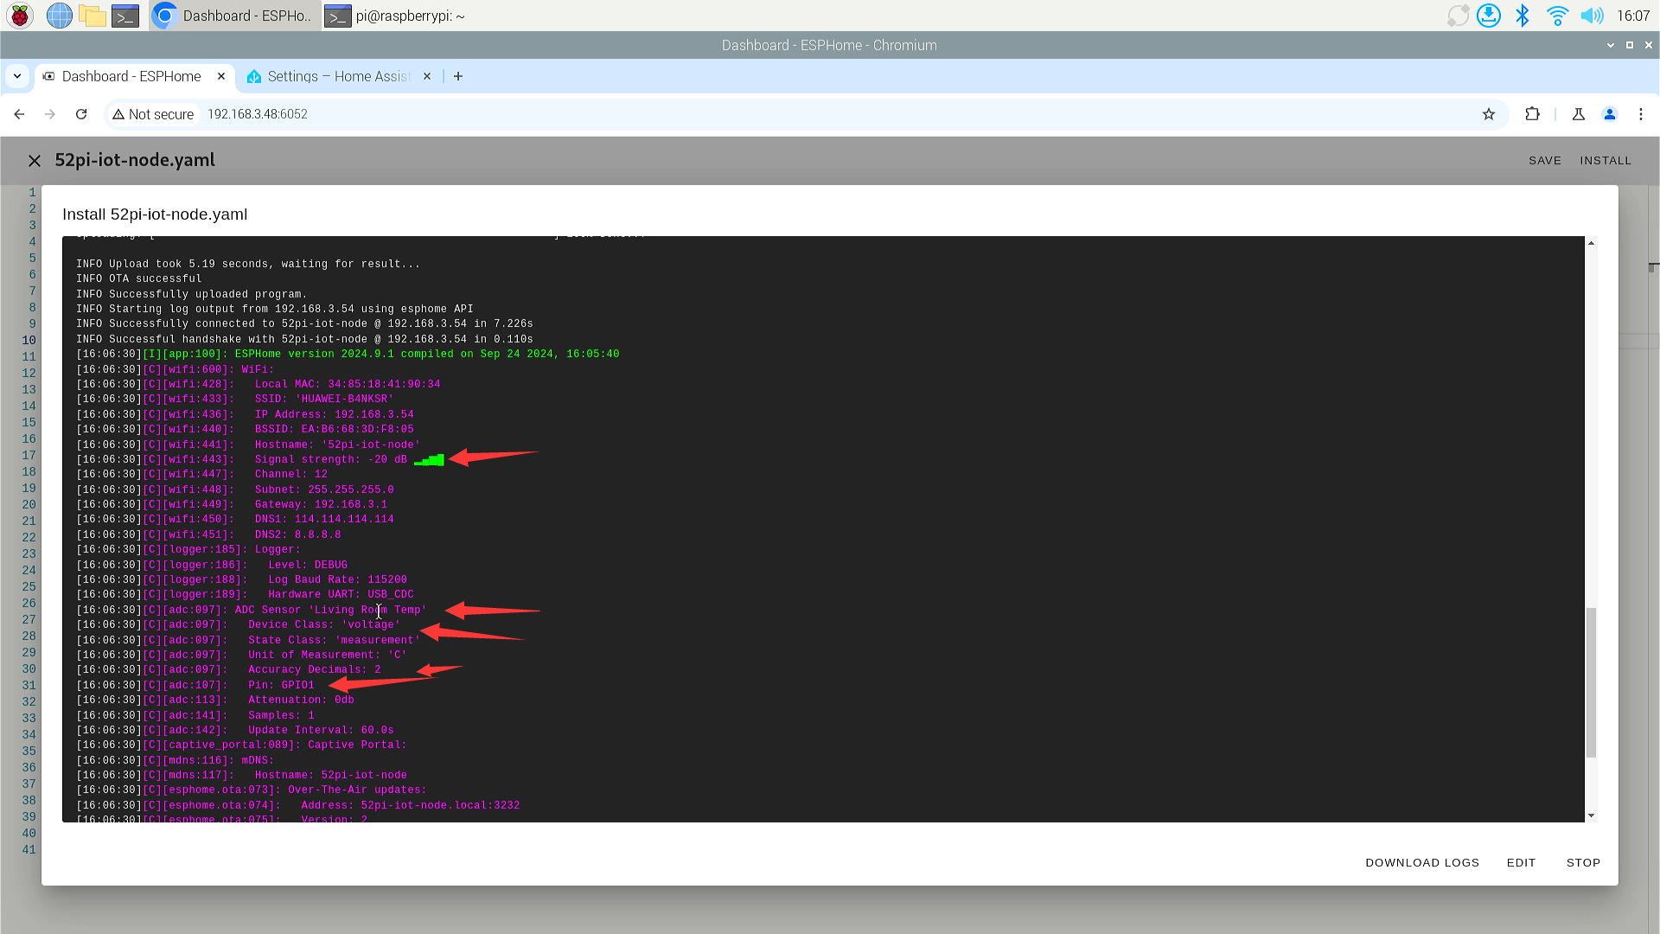Open a new browser tab
The width and height of the screenshot is (1660, 934).
(x=458, y=76)
